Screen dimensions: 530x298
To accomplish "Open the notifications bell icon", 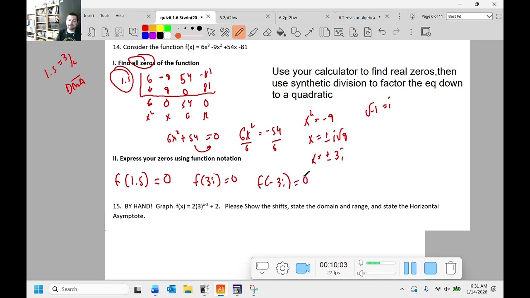I will tap(494, 289).
